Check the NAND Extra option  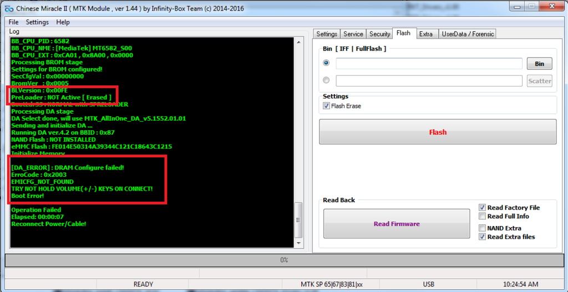point(483,228)
